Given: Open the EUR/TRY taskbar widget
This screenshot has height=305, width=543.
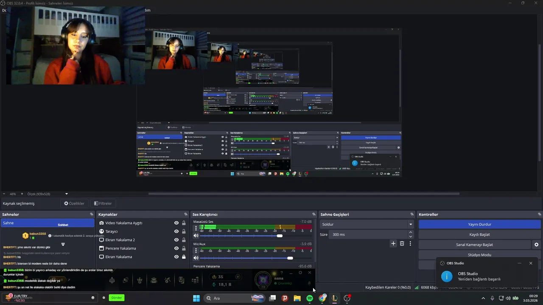Looking at the screenshot, I should (17, 298).
